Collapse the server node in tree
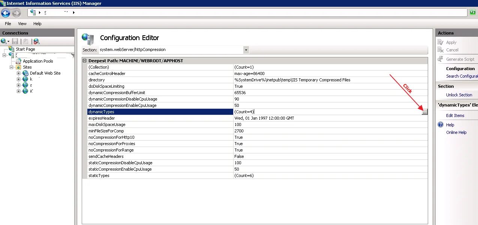Viewport: 478px width, 225px height. click(4, 55)
